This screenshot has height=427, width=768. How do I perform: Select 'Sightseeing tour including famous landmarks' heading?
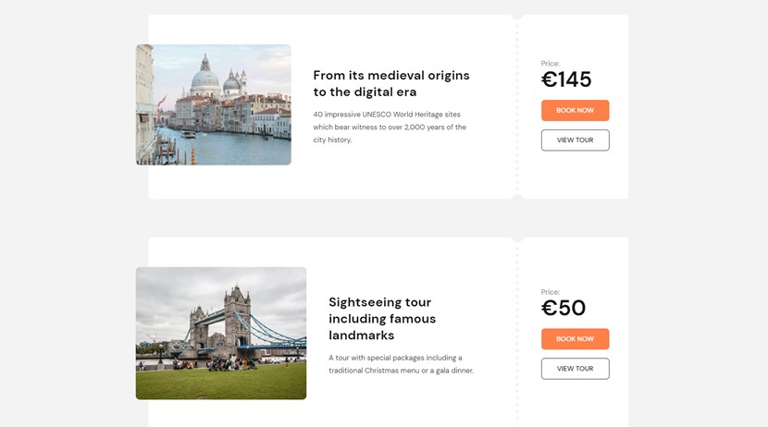[x=382, y=318]
